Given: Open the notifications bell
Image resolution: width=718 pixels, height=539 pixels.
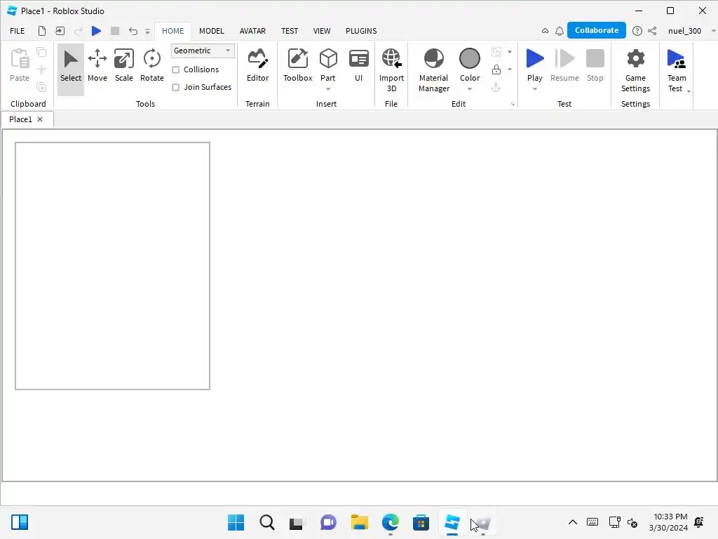Looking at the screenshot, I should coord(559,31).
